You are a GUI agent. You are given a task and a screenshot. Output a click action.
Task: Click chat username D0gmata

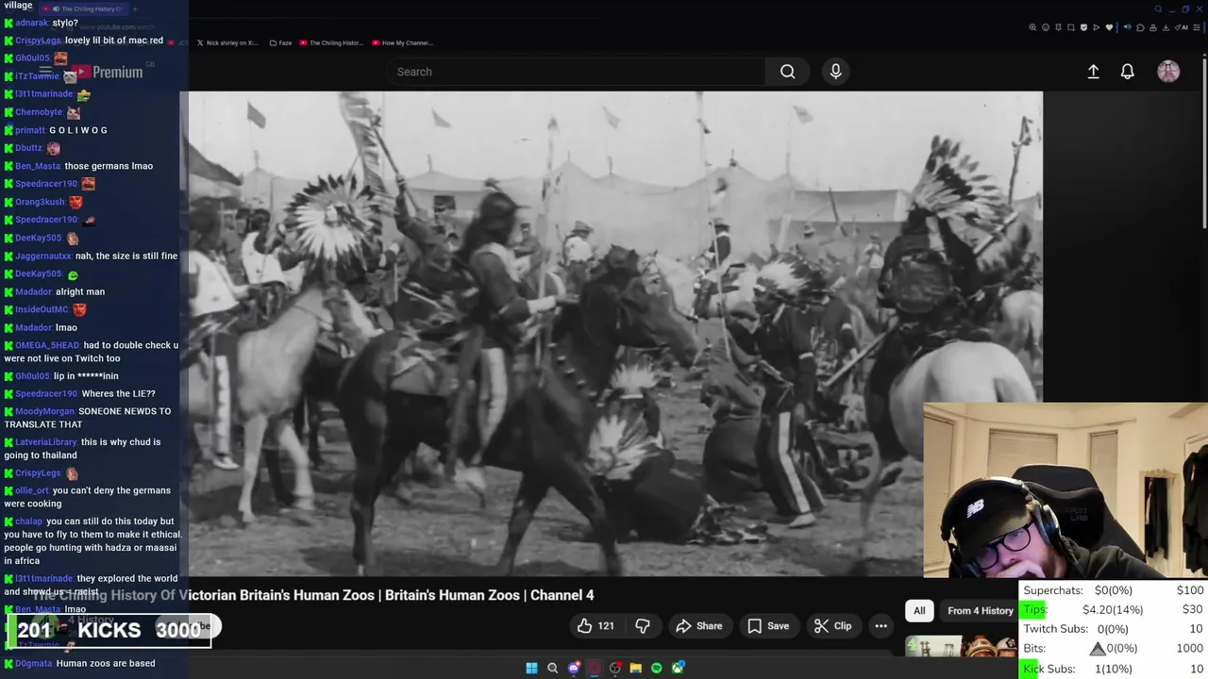click(33, 664)
